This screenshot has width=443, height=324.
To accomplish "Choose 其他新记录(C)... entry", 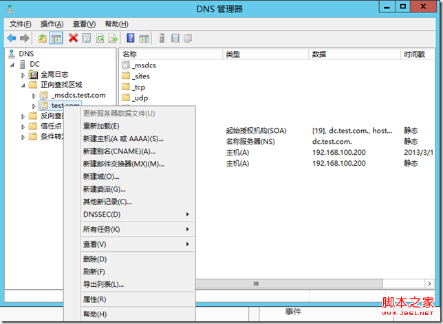I will pyautogui.click(x=138, y=202).
